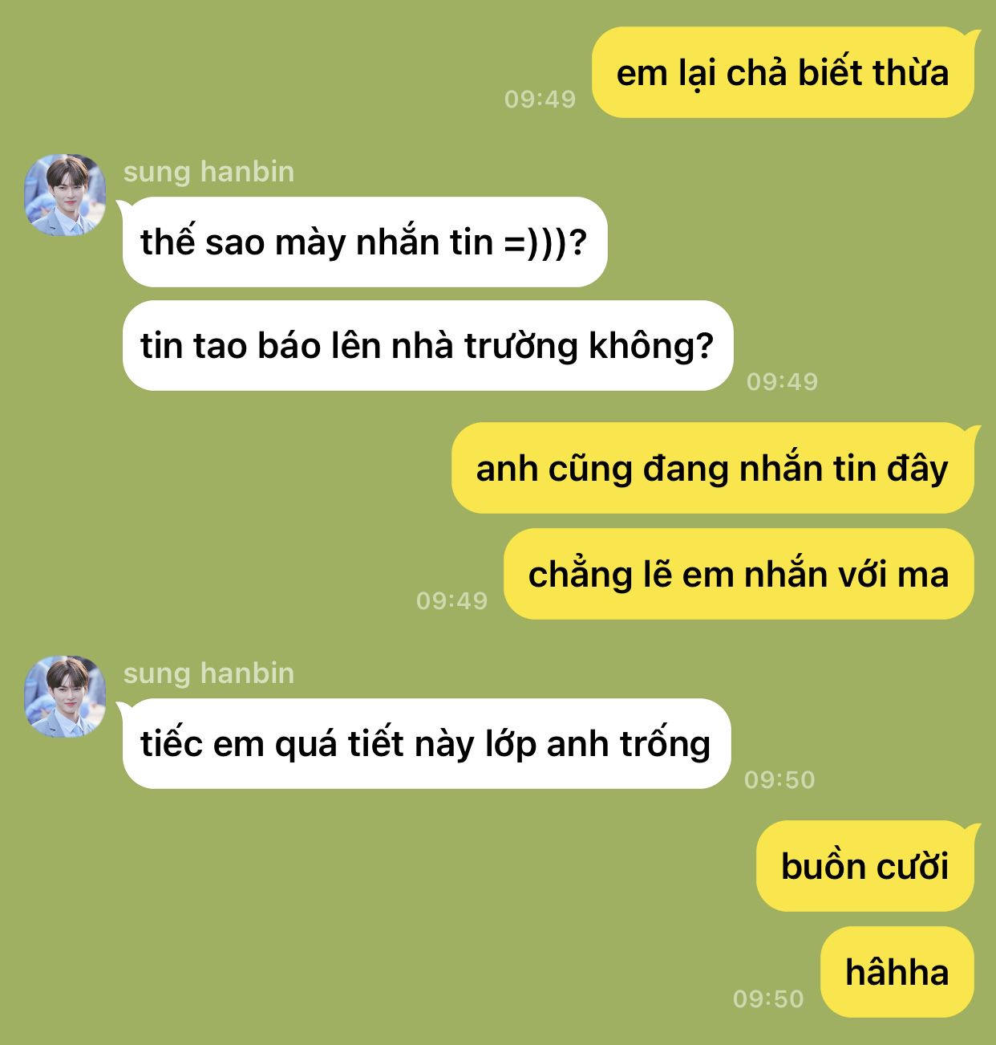This screenshot has height=1045, width=996.
Task: Click the 09:50 timestamp beside the white bubble
Action: [x=779, y=779]
